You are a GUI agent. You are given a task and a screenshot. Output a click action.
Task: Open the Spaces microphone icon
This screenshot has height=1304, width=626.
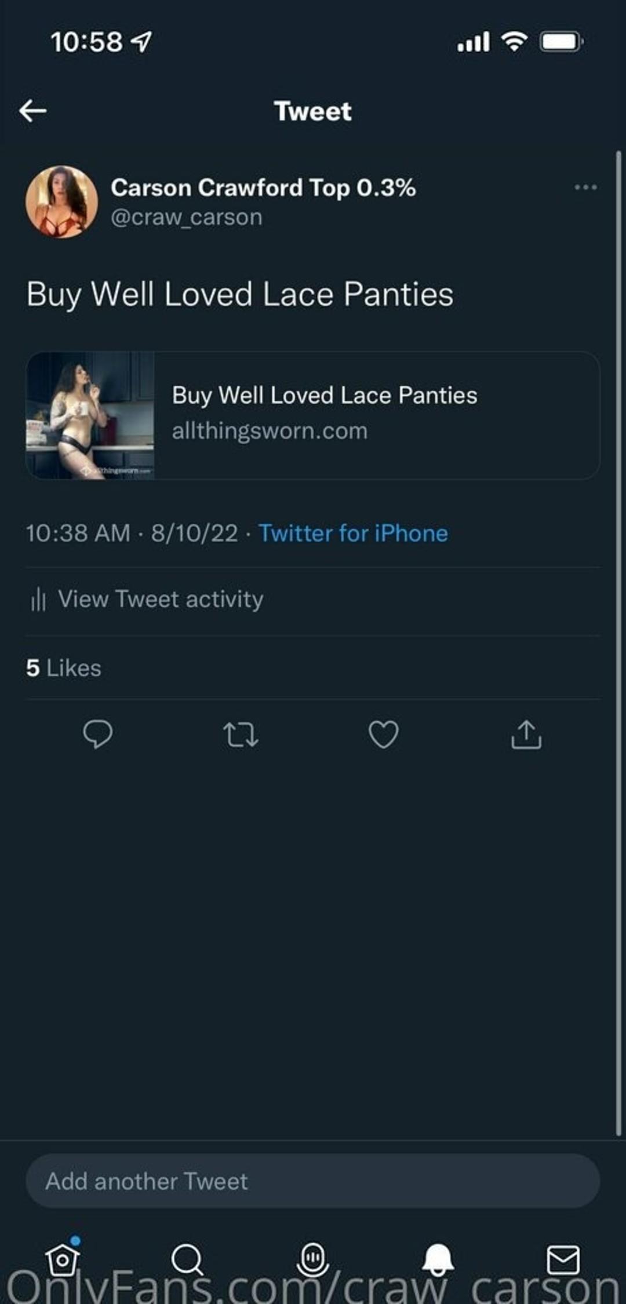tap(313, 1259)
